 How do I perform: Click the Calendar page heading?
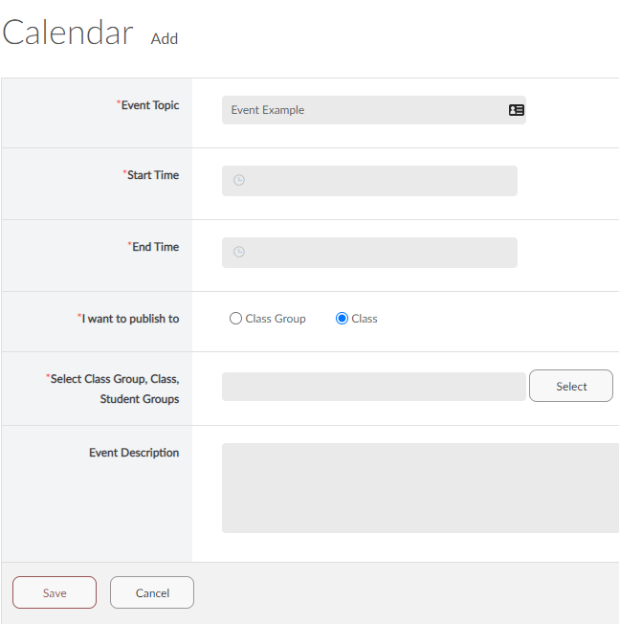[x=68, y=33]
